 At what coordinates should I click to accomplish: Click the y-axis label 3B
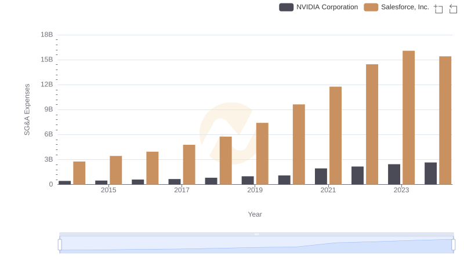tap(49, 159)
